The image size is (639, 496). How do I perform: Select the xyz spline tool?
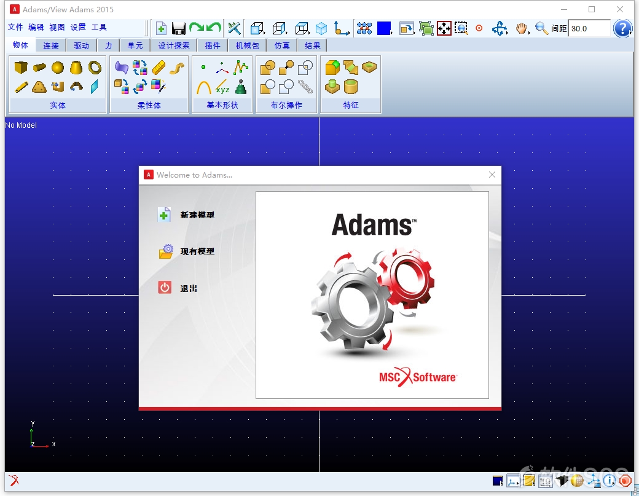coord(222,87)
